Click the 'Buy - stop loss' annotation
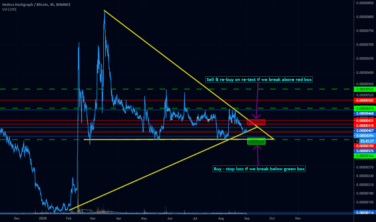The width and height of the screenshot is (376, 222). pos(259,169)
